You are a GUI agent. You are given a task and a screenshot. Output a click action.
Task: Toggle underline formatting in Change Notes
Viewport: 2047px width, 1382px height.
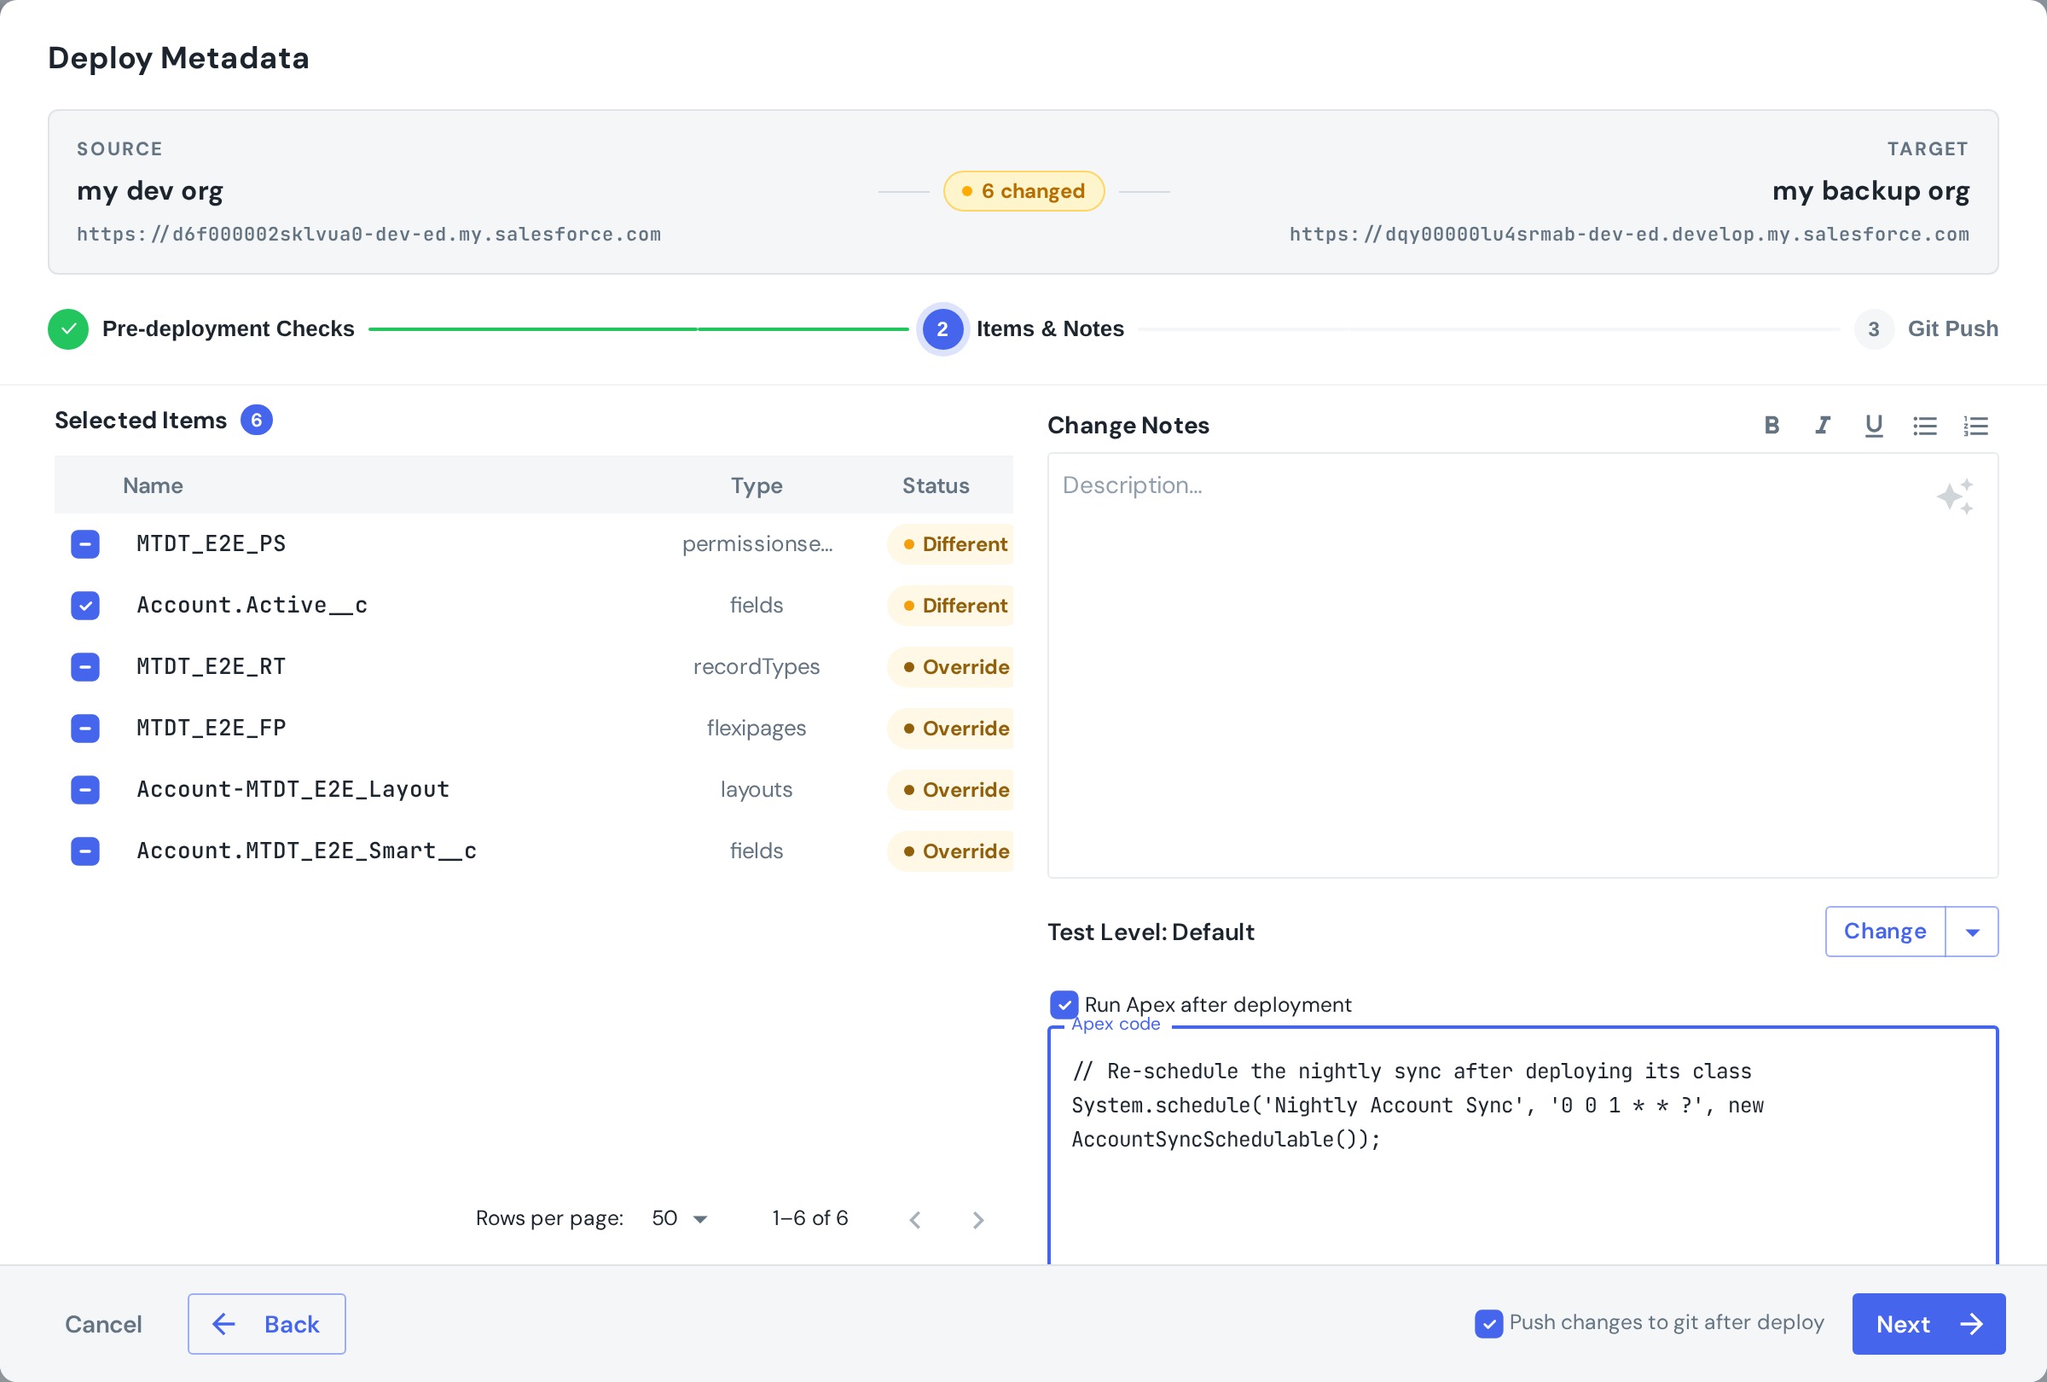coord(1874,426)
